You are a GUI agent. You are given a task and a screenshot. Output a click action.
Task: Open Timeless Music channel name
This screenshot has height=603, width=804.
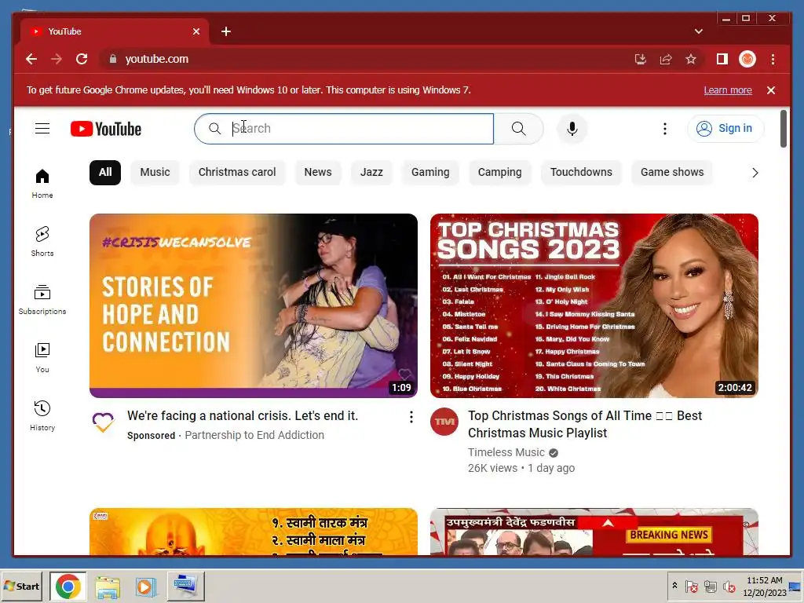click(506, 452)
